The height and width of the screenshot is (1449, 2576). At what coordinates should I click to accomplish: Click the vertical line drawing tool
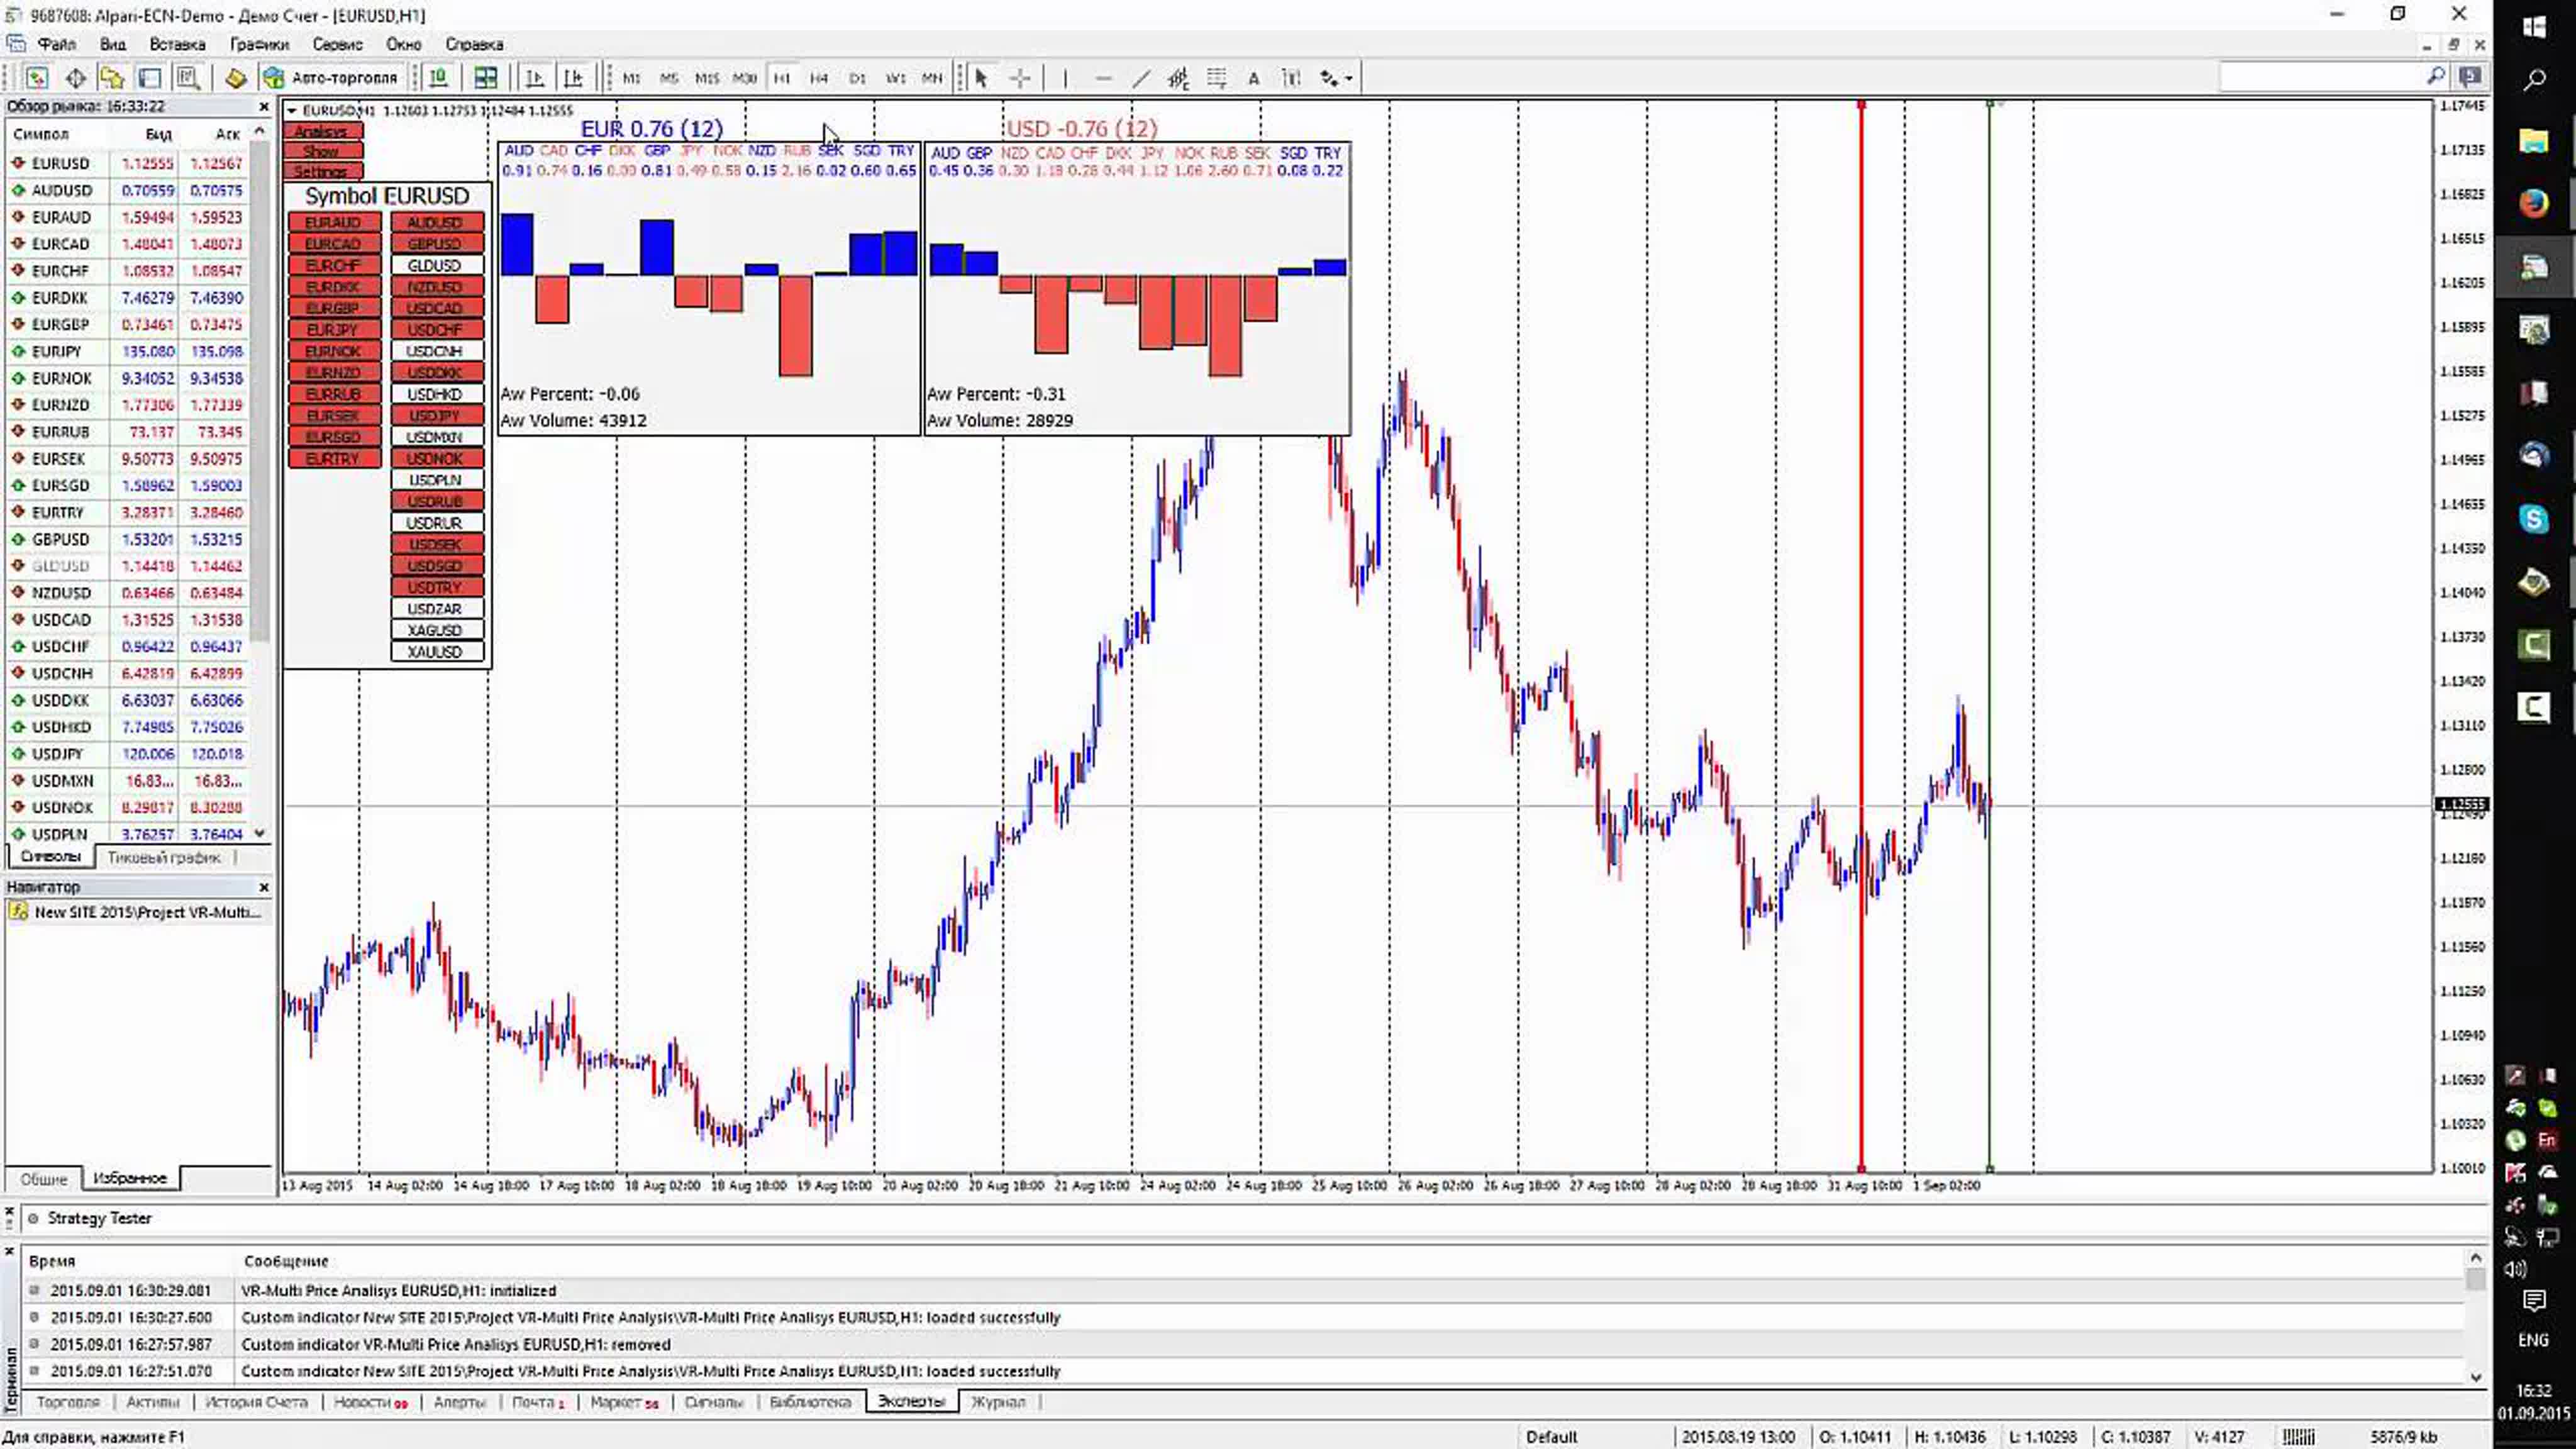1065,78
